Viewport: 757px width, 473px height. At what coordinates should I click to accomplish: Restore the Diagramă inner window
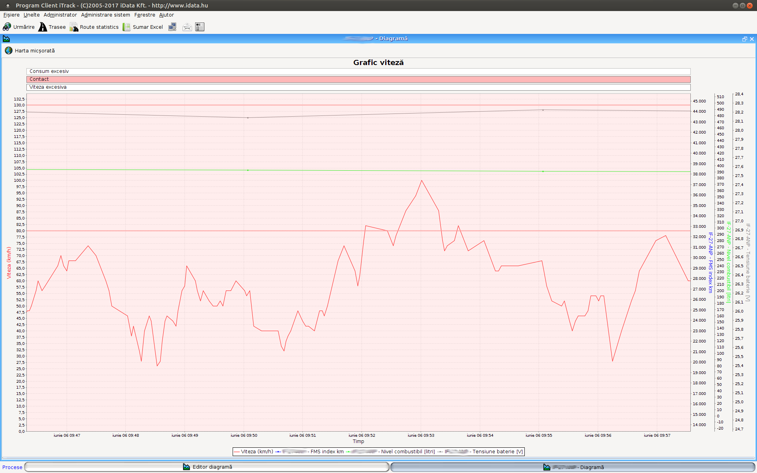(x=744, y=39)
